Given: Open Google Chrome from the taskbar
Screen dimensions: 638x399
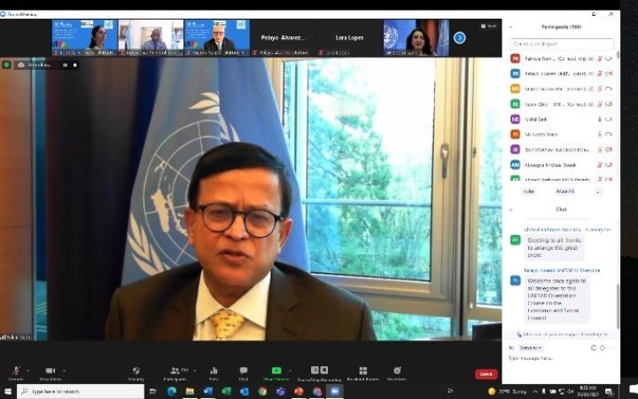Looking at the screenshot, I should 262,391.
